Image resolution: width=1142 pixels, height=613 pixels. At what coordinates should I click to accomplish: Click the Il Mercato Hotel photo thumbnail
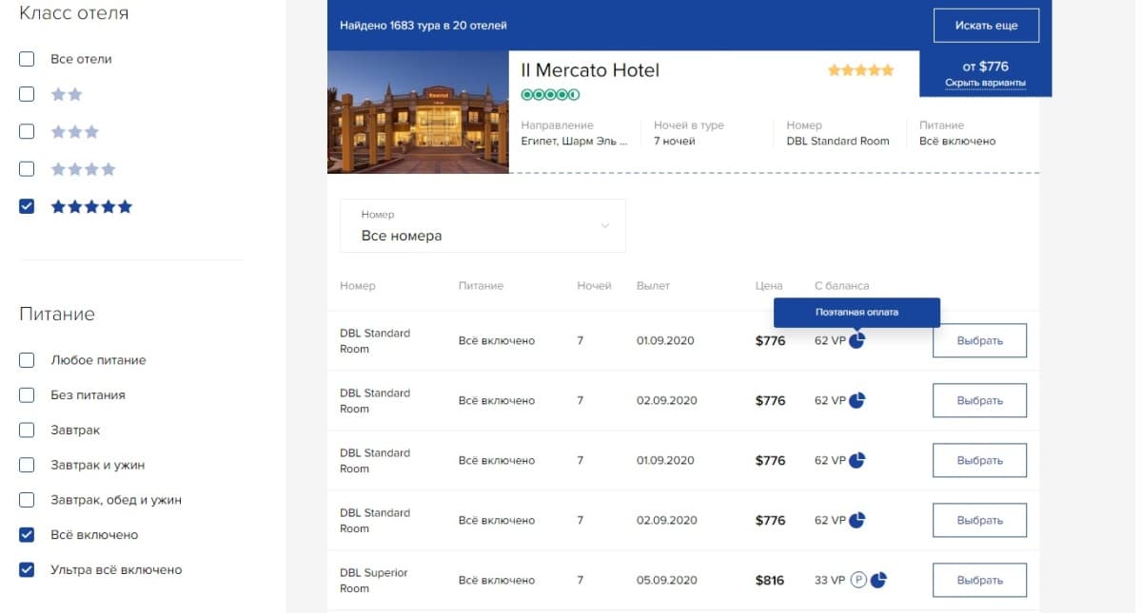(418, 112)
